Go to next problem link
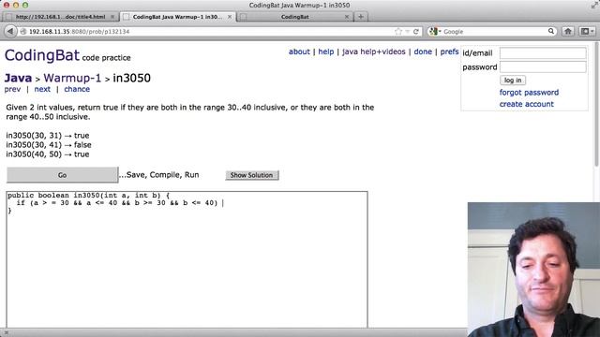The width and height of the screenshot is (600, 337). tap(42, 89)
